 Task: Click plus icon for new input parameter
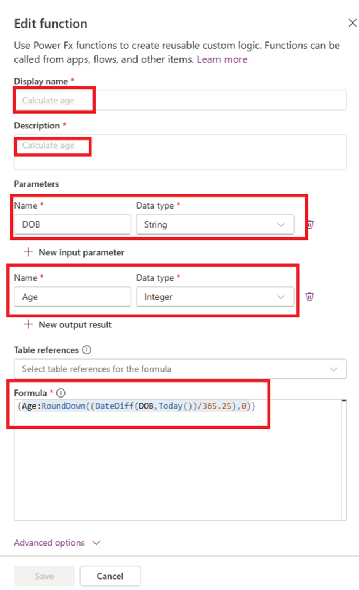(28, 252)
